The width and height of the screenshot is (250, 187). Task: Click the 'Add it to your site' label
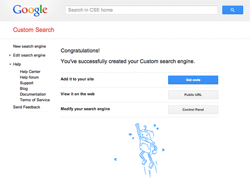77,79
